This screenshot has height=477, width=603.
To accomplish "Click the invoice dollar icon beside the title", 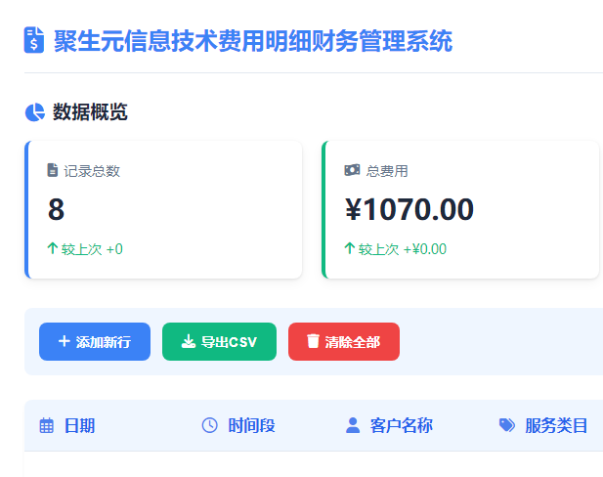I will pyautogui.click(x=34, y=40).
